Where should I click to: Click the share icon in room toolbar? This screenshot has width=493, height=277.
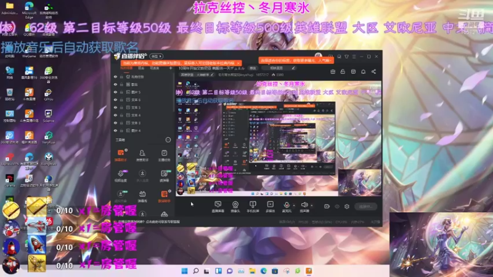tap(373, 71)
